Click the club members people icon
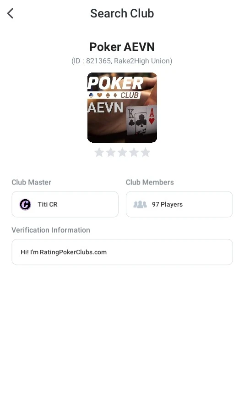Screen dimensions: 244x398 tap(140, 204)
